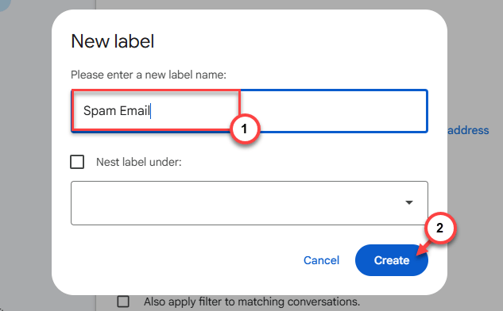
Task: Click the New label heading
Action: 113,41
